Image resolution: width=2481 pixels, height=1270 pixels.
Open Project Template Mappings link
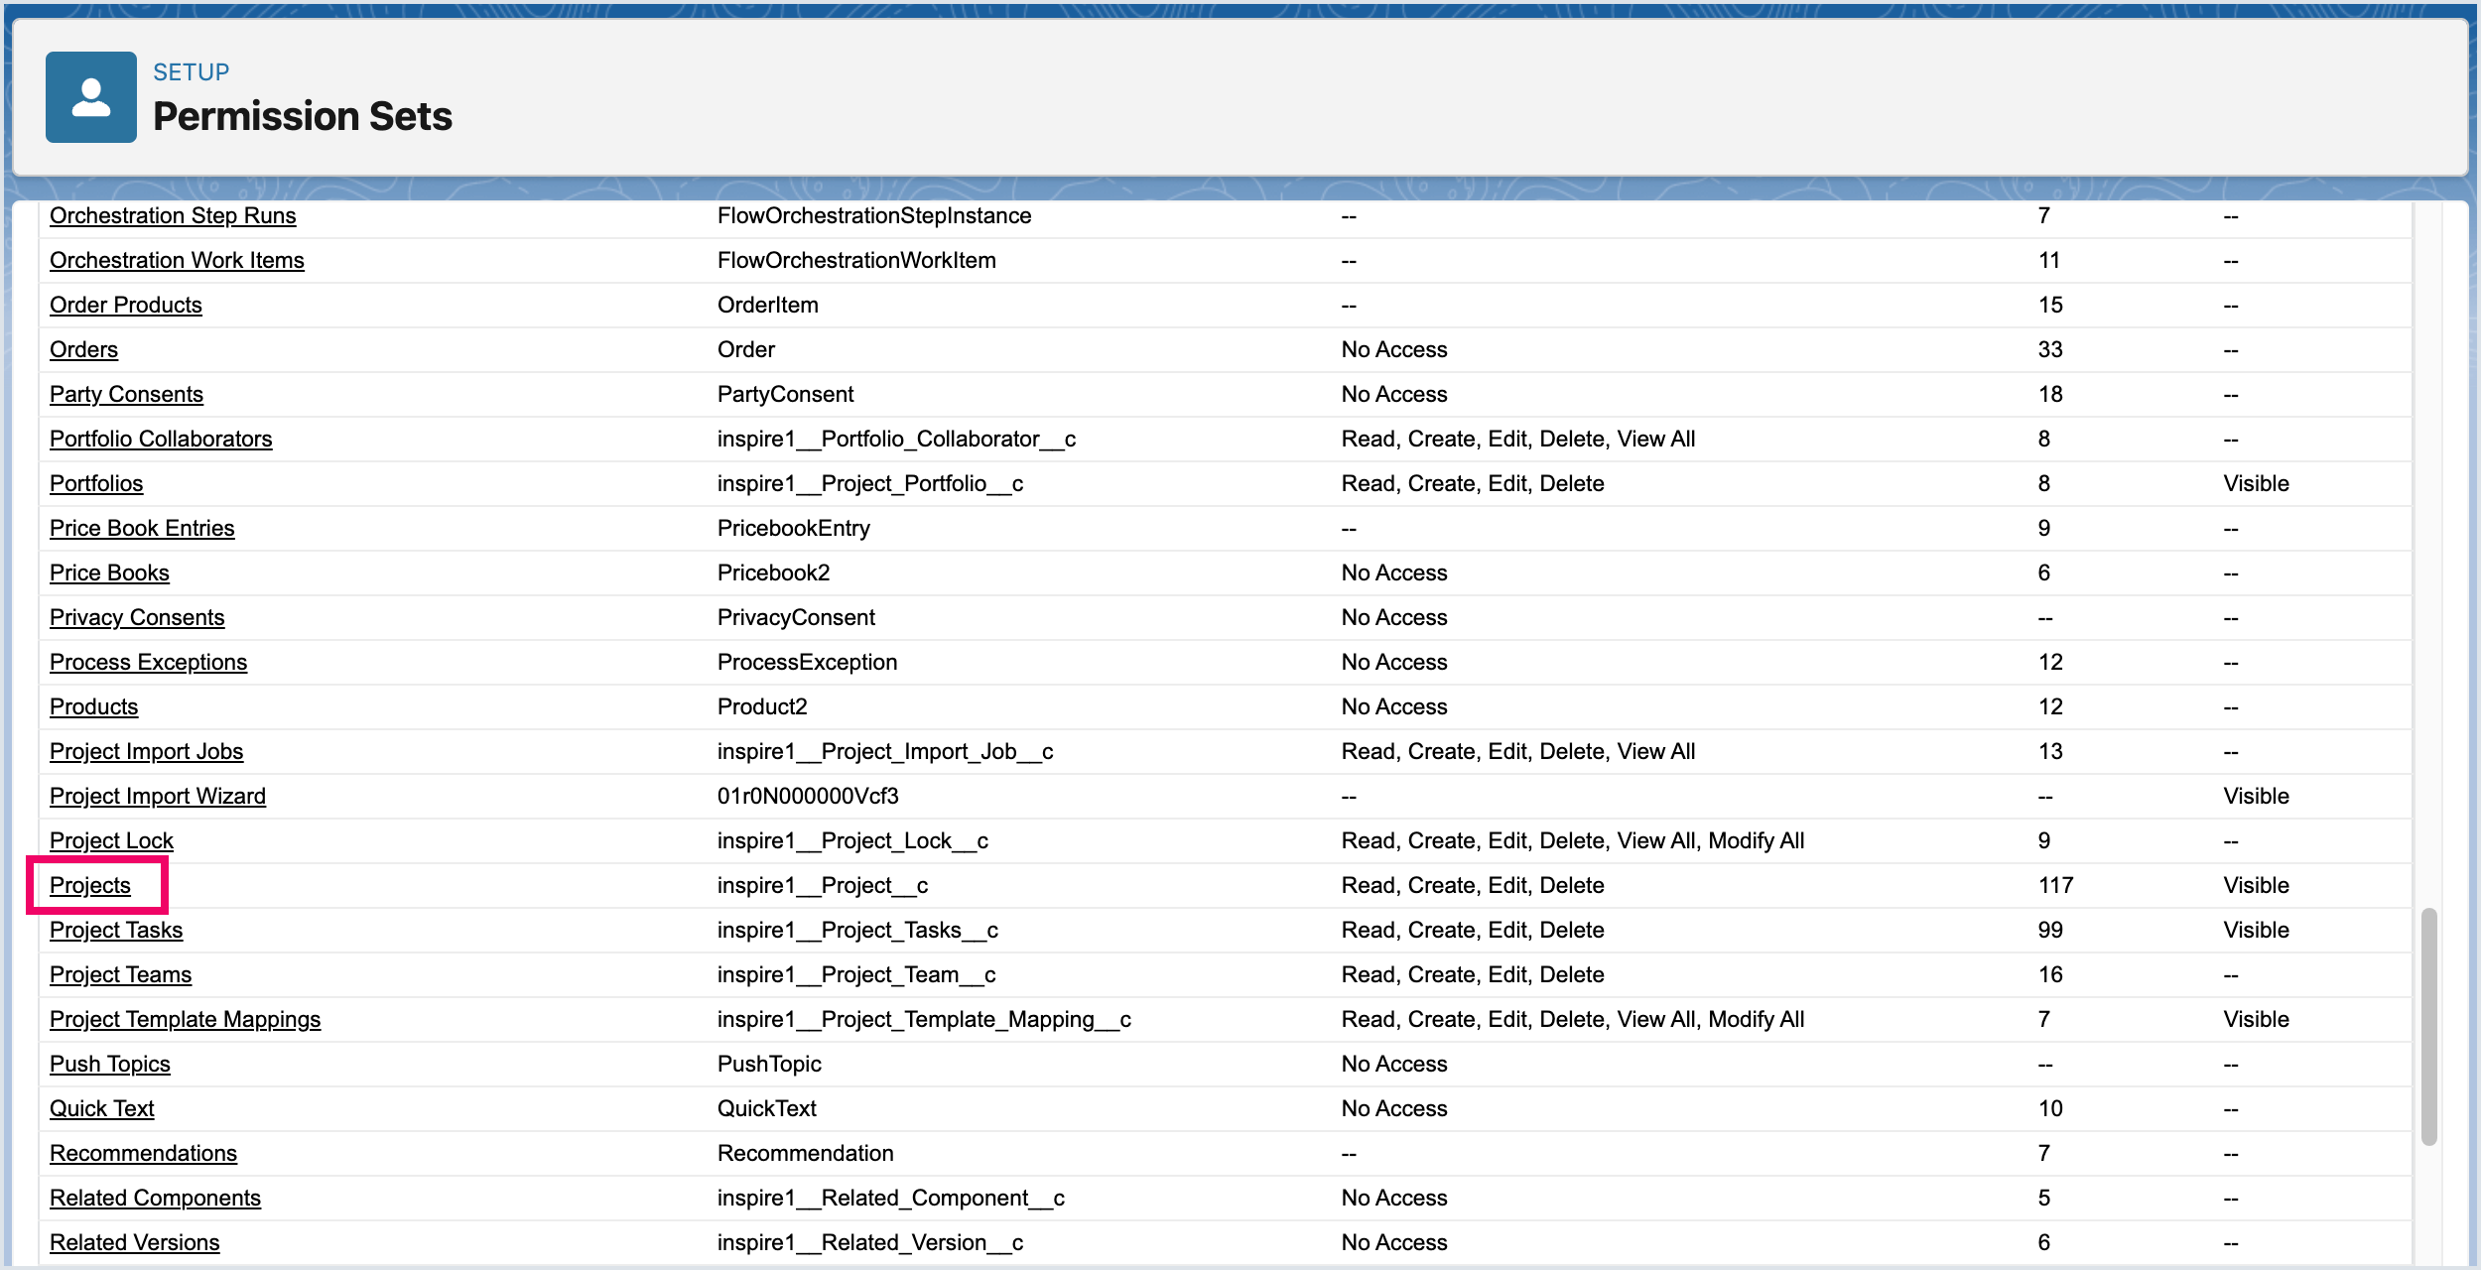[186, 1019]
